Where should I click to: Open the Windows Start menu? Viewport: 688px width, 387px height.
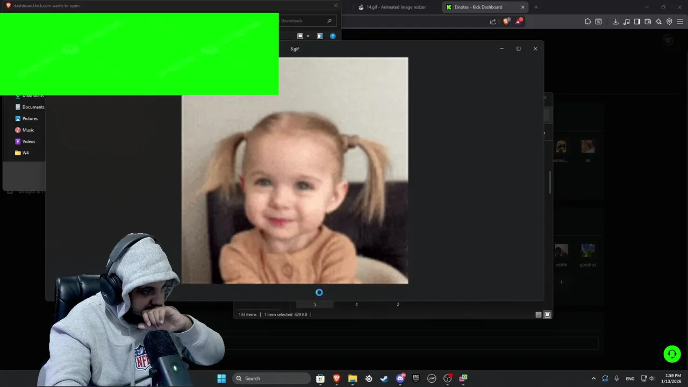(221, 378)
